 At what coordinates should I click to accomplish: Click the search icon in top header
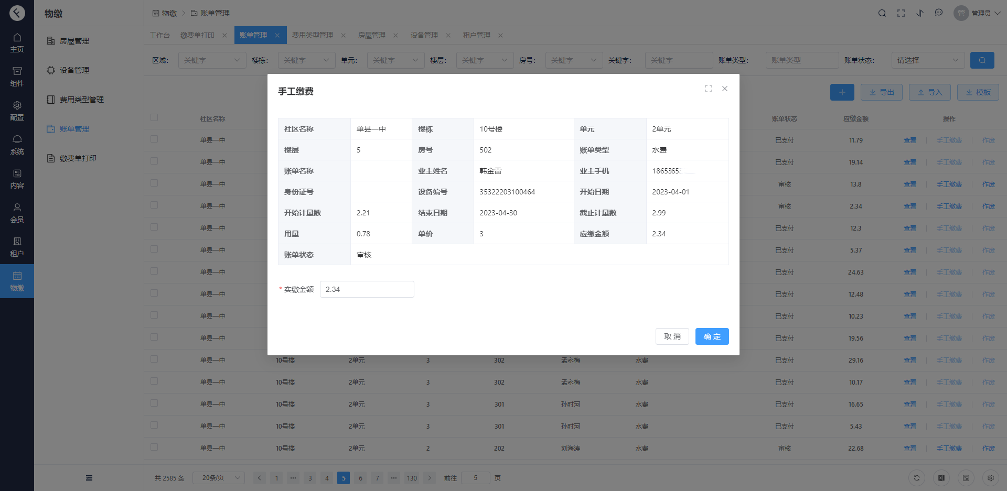tap(882, 13)
